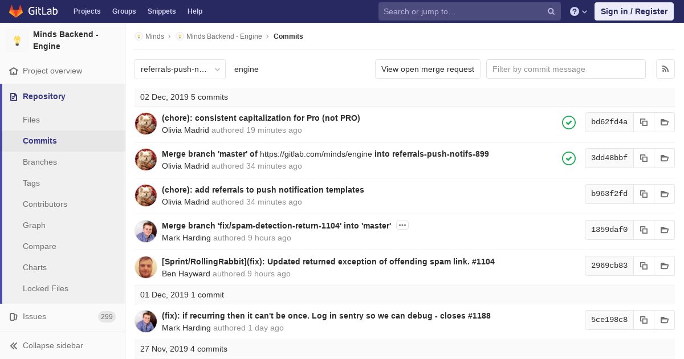Copy commit SHA bd62fd4a to clipboard
Viewport: 684px width, 359px height.
click(644, 122)
